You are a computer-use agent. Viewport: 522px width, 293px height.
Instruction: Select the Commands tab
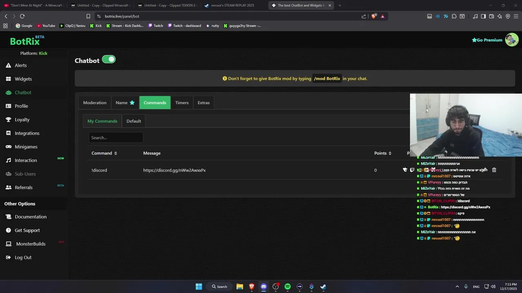coord(155,103)
